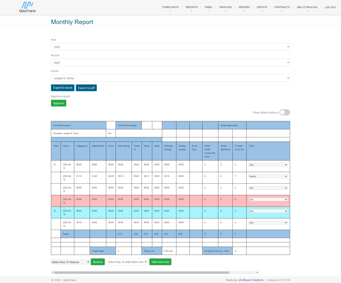The height and width of the screenshot is (283, 341).
Task: Export the report to pdf
Action: click(x=86, y=88)
